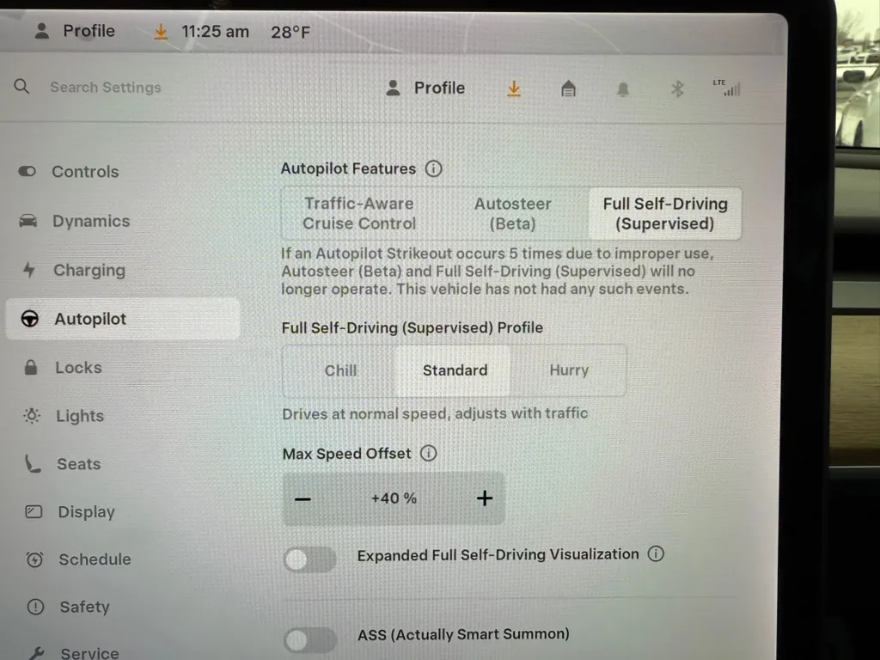Select Autosteer (Beta) option
880x660 pixels.
(x=512, y=213)
